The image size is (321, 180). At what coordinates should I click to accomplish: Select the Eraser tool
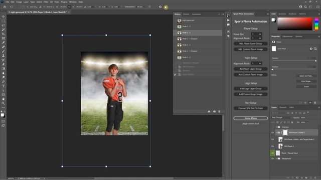(x=4, y=64)
